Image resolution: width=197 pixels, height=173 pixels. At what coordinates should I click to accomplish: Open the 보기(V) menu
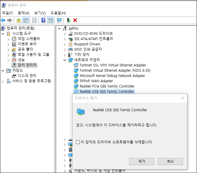pos(40,13)
